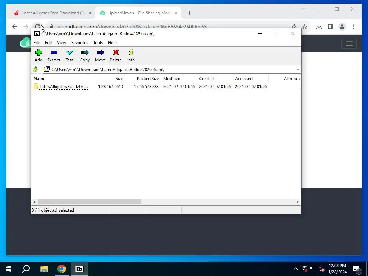
Task: Click the muted volume tray icon
Action: click(322, 269)
